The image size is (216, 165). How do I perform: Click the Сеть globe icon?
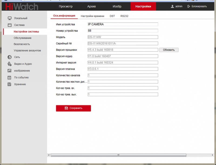(x=9, y=57)
